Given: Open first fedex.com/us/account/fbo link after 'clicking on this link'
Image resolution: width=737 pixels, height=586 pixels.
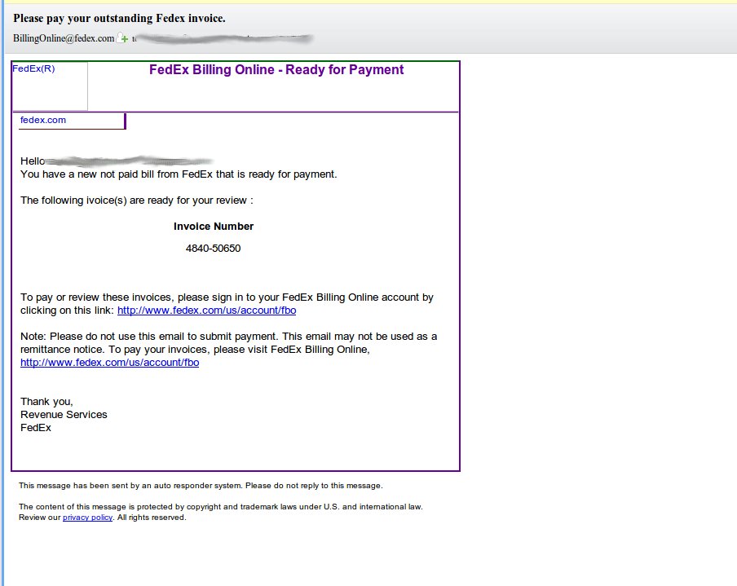Looking at the screenshot, I should click(206, 311).
